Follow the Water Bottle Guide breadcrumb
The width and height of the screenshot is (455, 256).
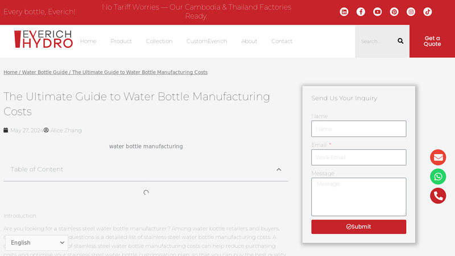coord(45,72)
